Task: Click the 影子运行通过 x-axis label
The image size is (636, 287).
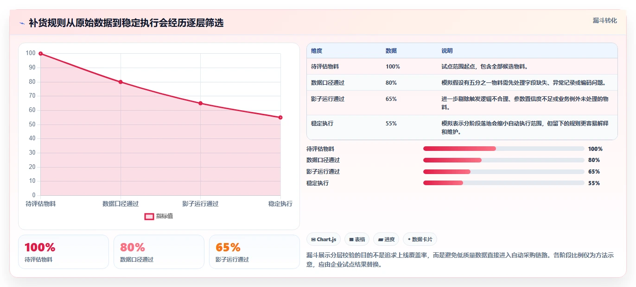Action: pos(200,204)
